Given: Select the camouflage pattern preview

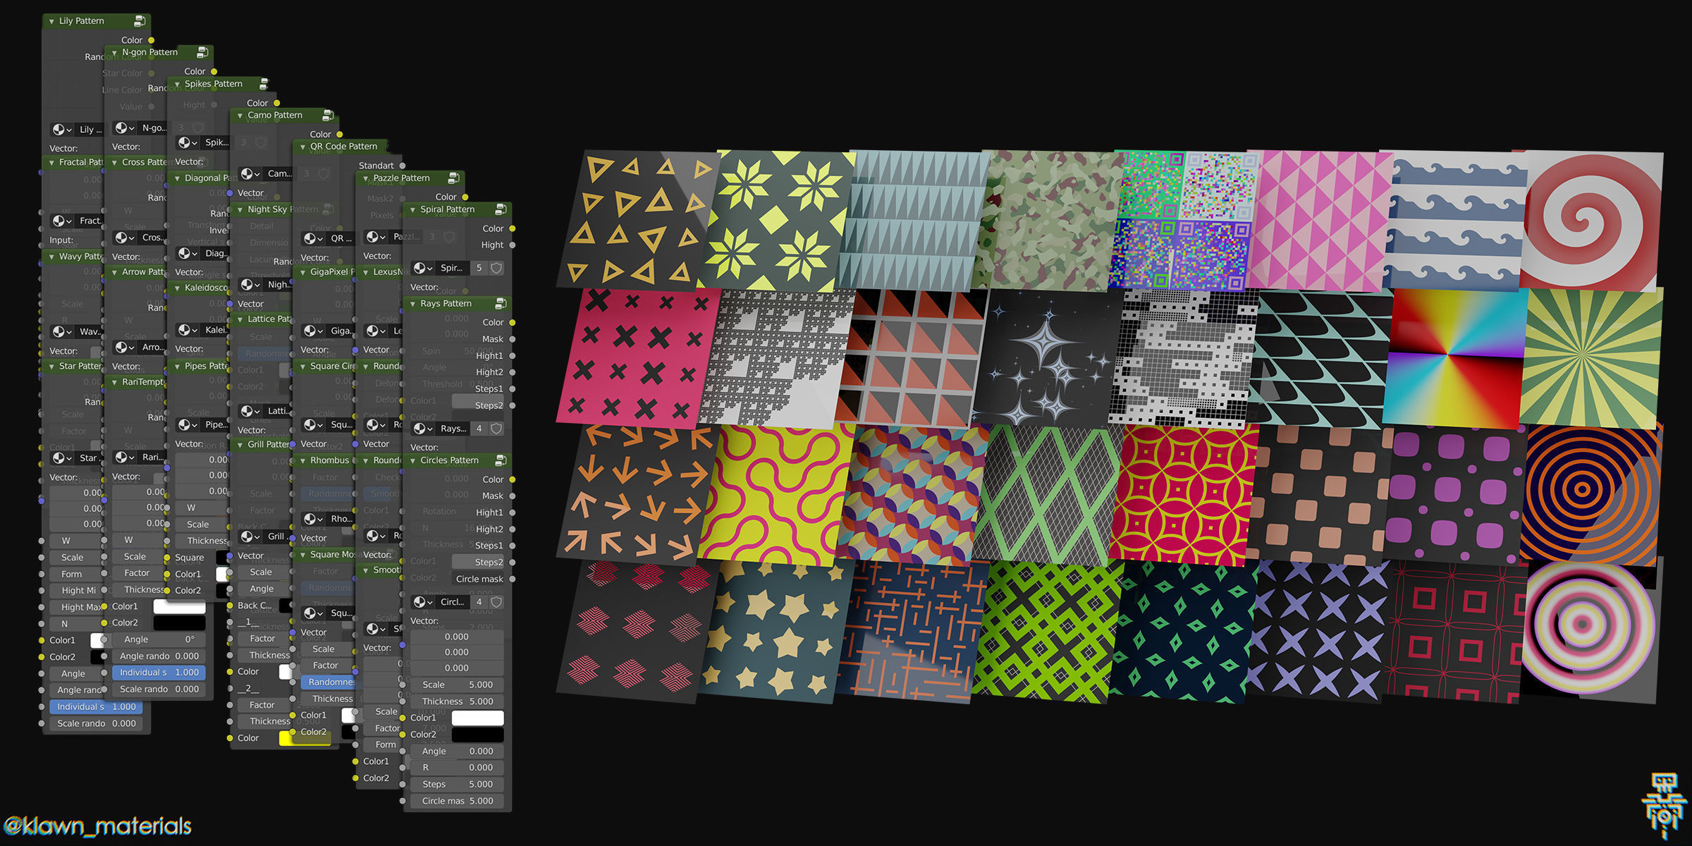Looking at the screenshot, I should pos(1048,220).
